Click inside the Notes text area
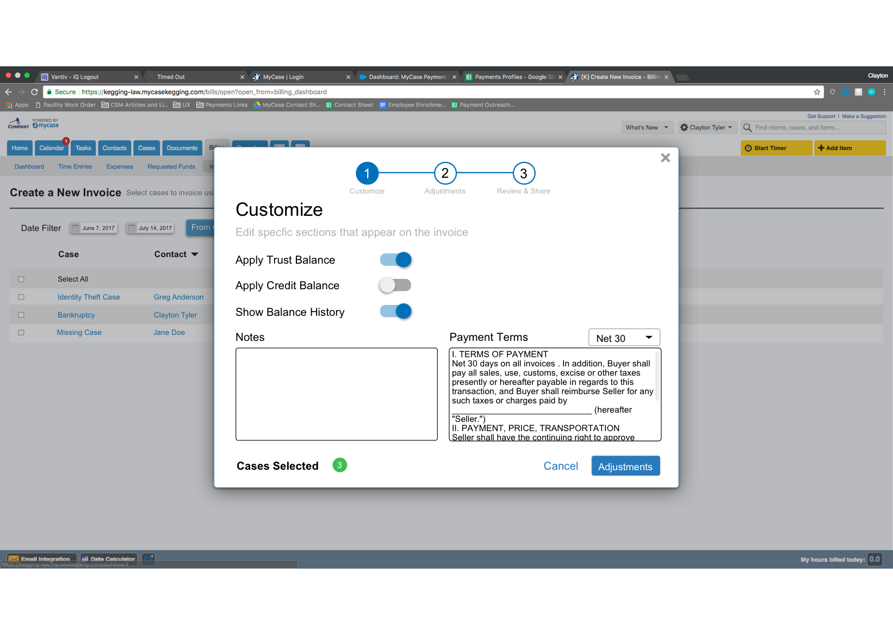Image resolution: width=893 pixels, height=635 pixels. (x=337, y=394)
